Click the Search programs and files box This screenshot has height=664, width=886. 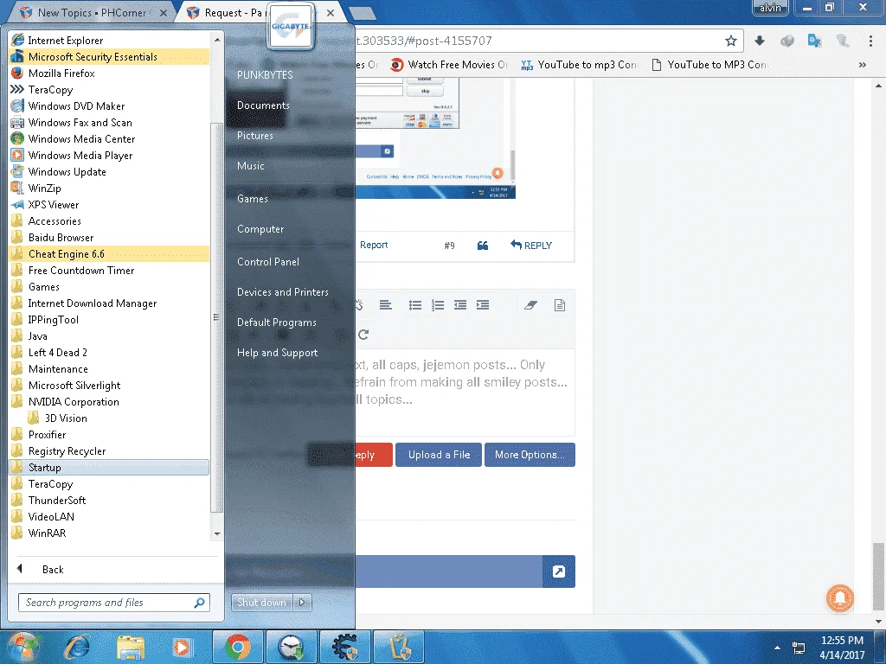tap(113, 603)
